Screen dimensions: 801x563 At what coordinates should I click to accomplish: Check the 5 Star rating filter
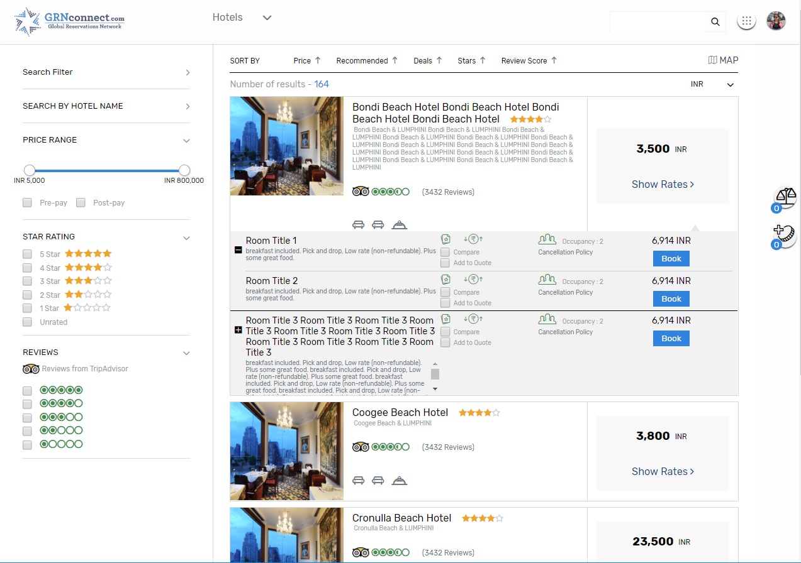pos(27,254)
